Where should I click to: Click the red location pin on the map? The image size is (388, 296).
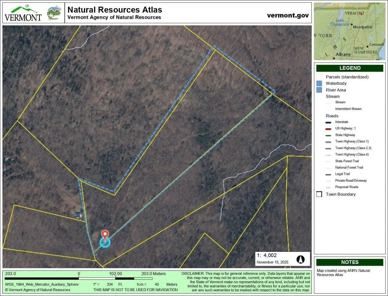click(105, 235)
